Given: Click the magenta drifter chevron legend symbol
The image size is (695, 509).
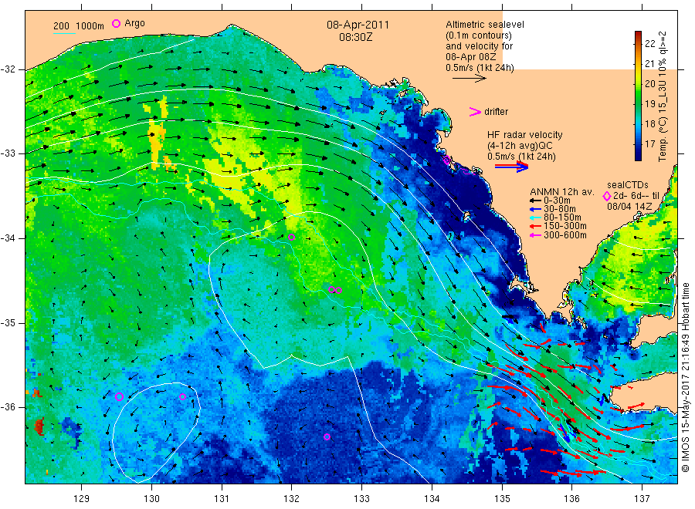Looking at the screenshot, I should (x=475, y=112).
